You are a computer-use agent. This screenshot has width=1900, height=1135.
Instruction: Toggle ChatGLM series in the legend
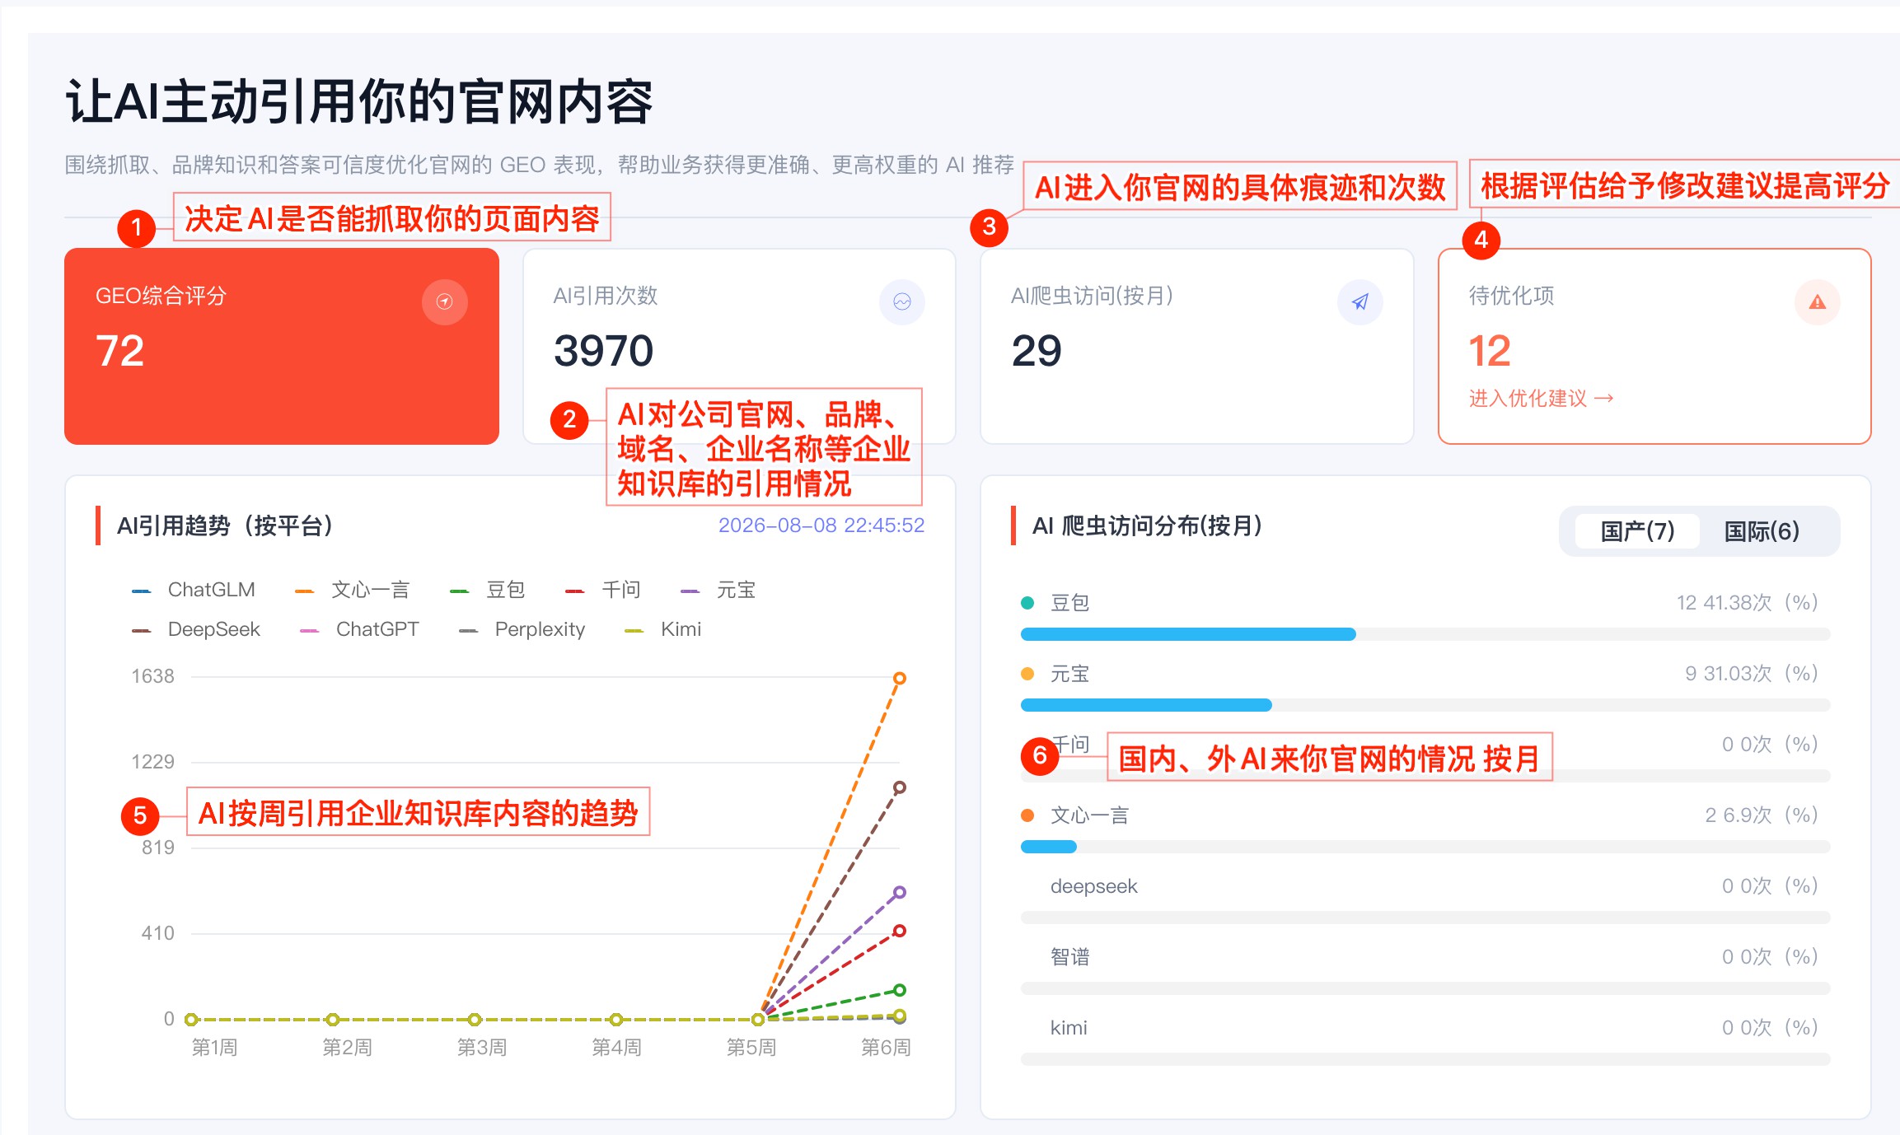pyautogui.click(x=194, y=590)
